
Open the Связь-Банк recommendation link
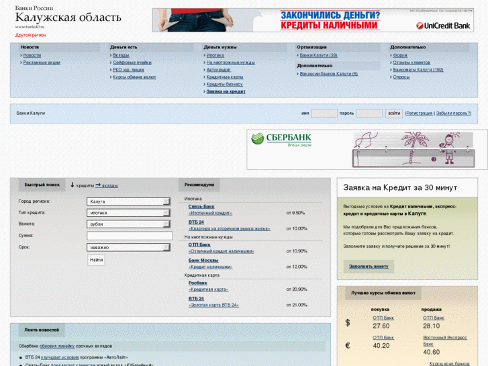point(201,206)
